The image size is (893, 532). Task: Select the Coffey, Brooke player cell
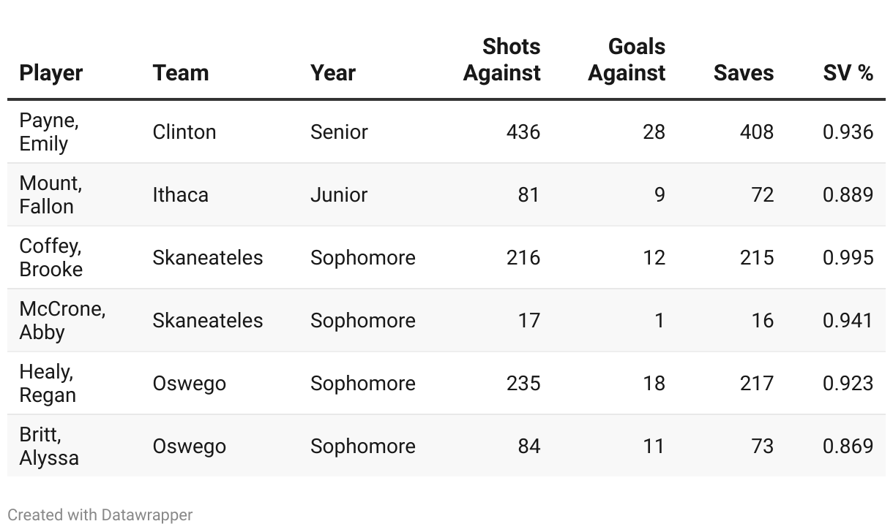click(x=51, y=258)
